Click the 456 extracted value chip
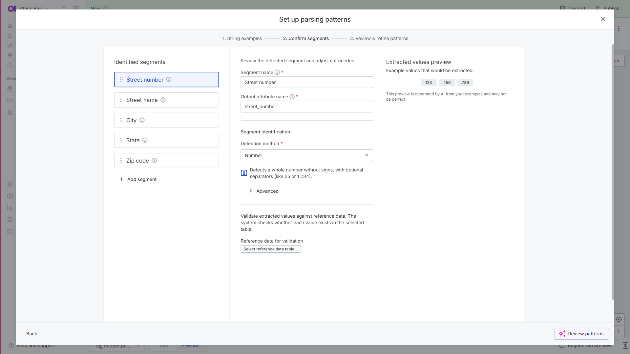630x354 pixels. click(x=447, y=82)
